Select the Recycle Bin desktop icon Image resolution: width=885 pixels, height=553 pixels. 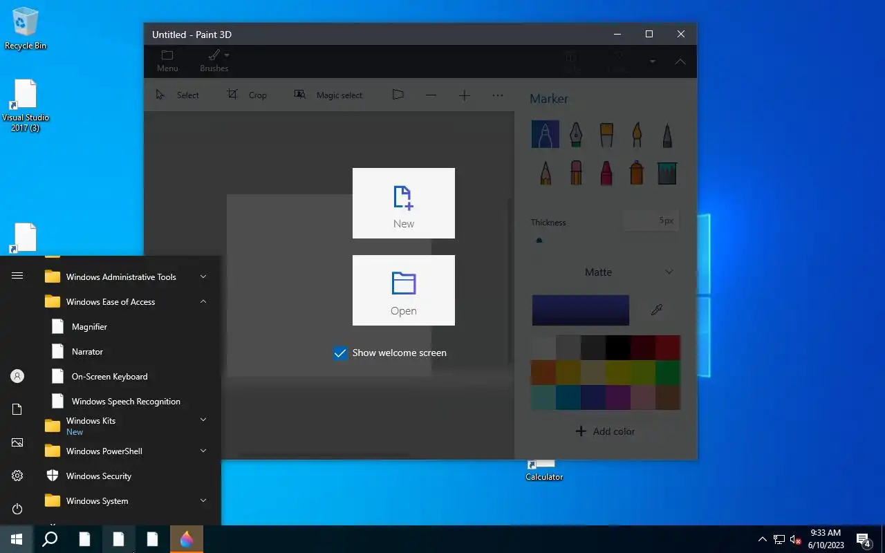(26, 28)
